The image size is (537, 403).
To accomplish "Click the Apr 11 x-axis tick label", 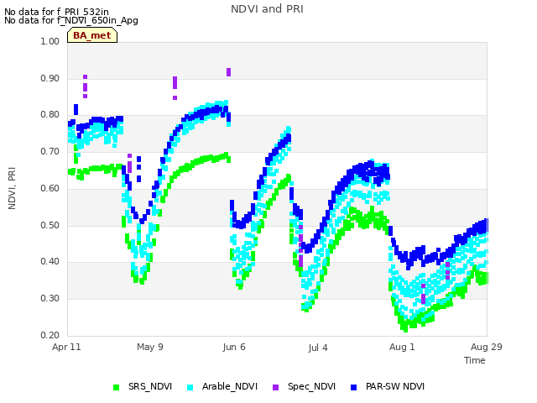I will 66,347.
